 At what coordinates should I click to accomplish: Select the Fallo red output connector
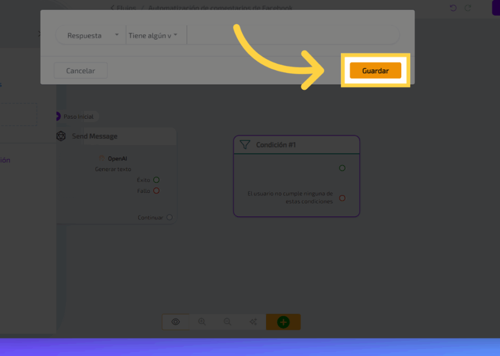click(156, 190)
